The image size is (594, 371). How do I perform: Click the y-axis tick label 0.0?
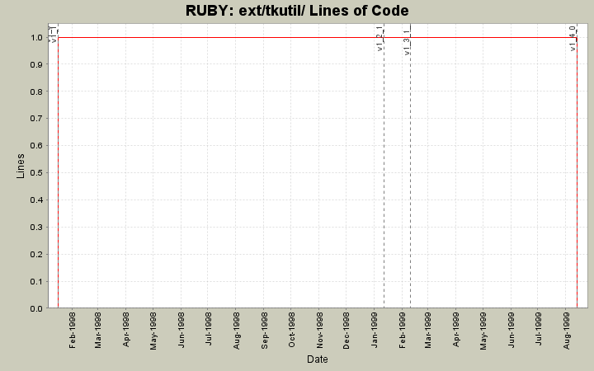(x=36, y=308)
